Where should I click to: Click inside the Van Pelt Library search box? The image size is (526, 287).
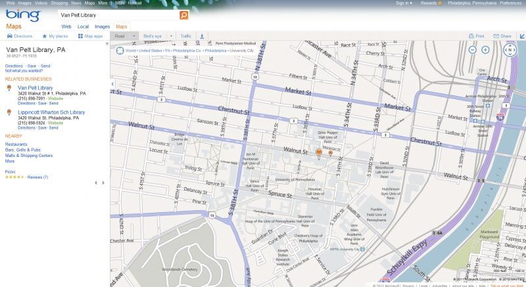click(x=119, y=15)
